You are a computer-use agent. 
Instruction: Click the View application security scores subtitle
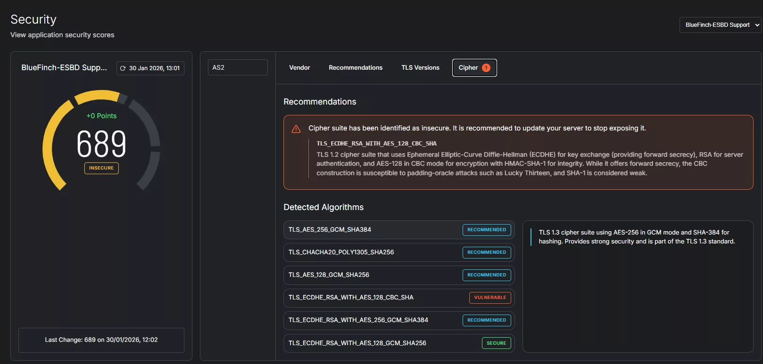[x=62, y=35]
